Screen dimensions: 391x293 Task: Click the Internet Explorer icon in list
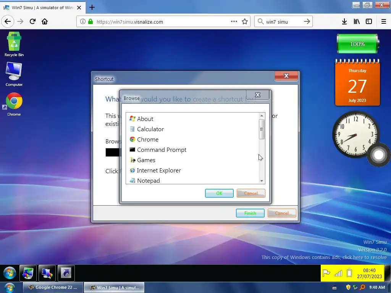(132, 171)
